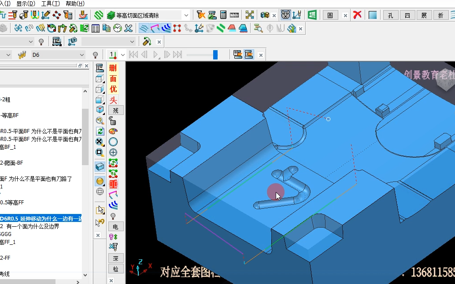Viewport: 455px width, 284px height.
Task: Click the search list magnifier icon
Action: (x=258, y=28)
